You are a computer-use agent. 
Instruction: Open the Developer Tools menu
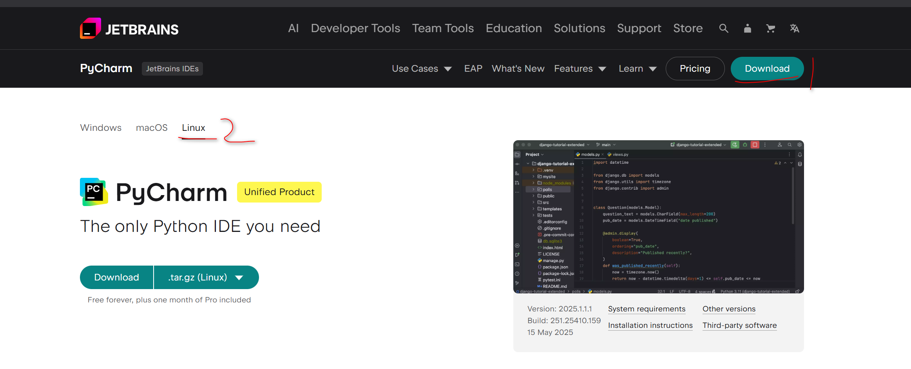(x=355, y=28)
